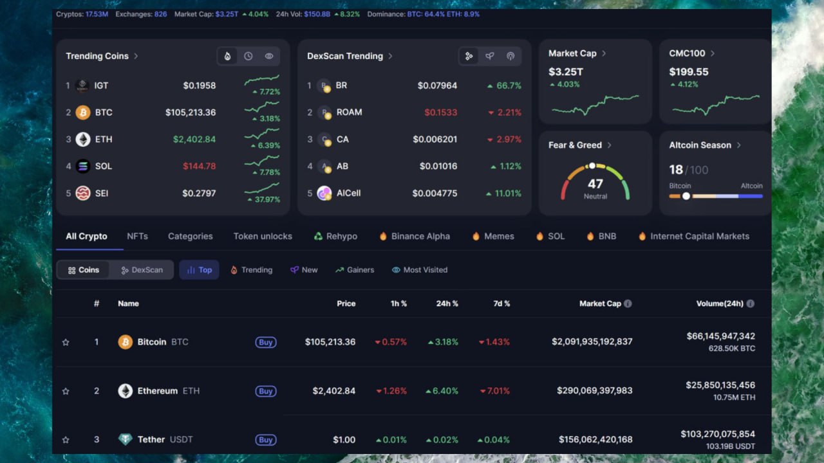Expand DexScan Trending via its chevron

tap(390, 56)
